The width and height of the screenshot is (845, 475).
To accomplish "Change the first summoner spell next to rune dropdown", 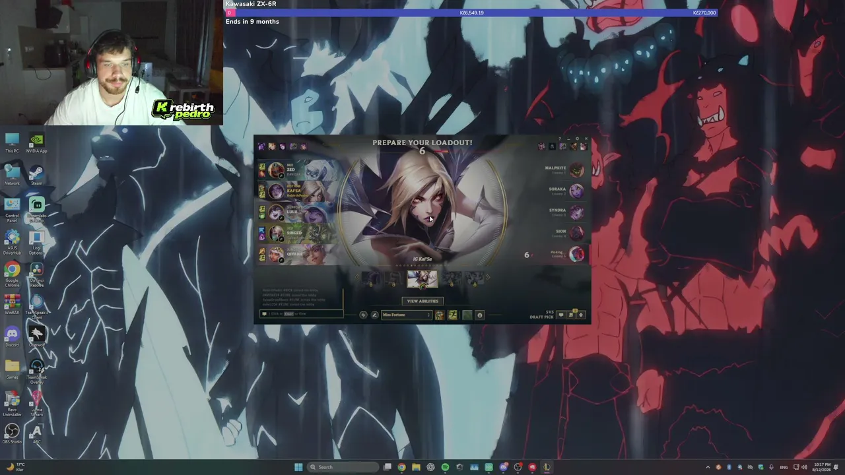I will coord(440,315).
